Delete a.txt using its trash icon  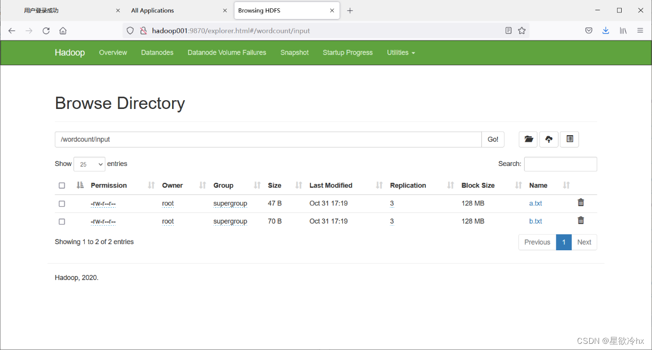pos(581,202)
